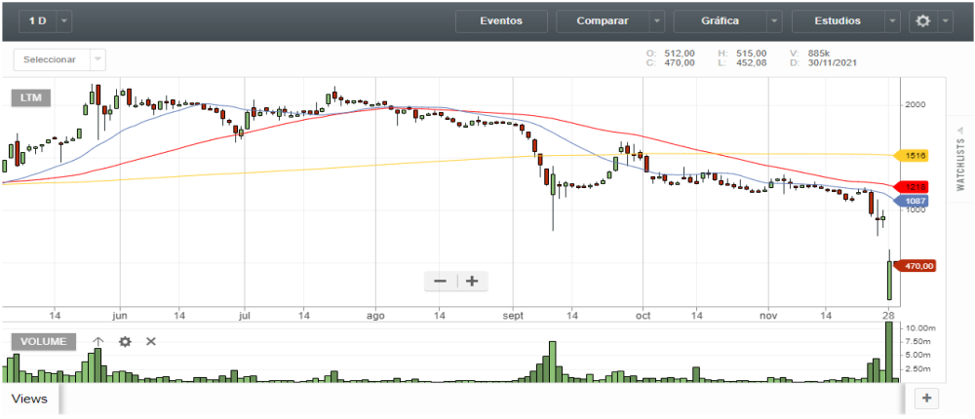Open chart settings gear icon in top bar
The width and height of the screenshot is (975, 419).
923,21
